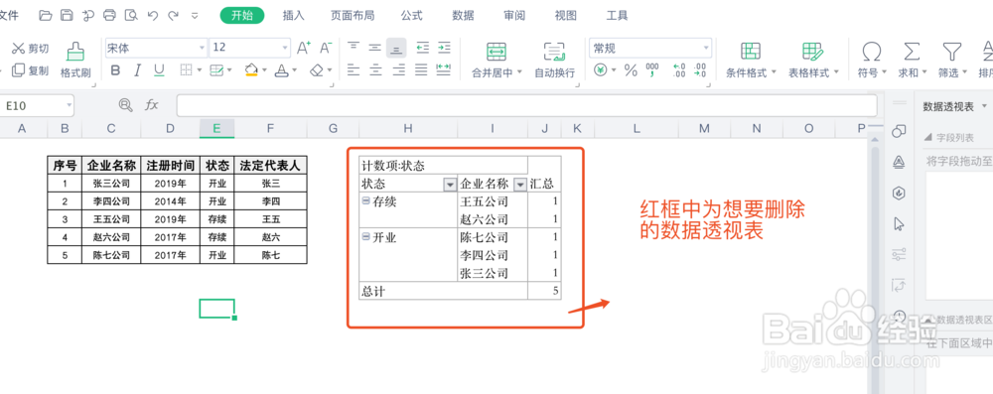The height and width of the screenshot is (394, 993).
Task: Save the workbook with the save icon
Action: click(66, 16)
